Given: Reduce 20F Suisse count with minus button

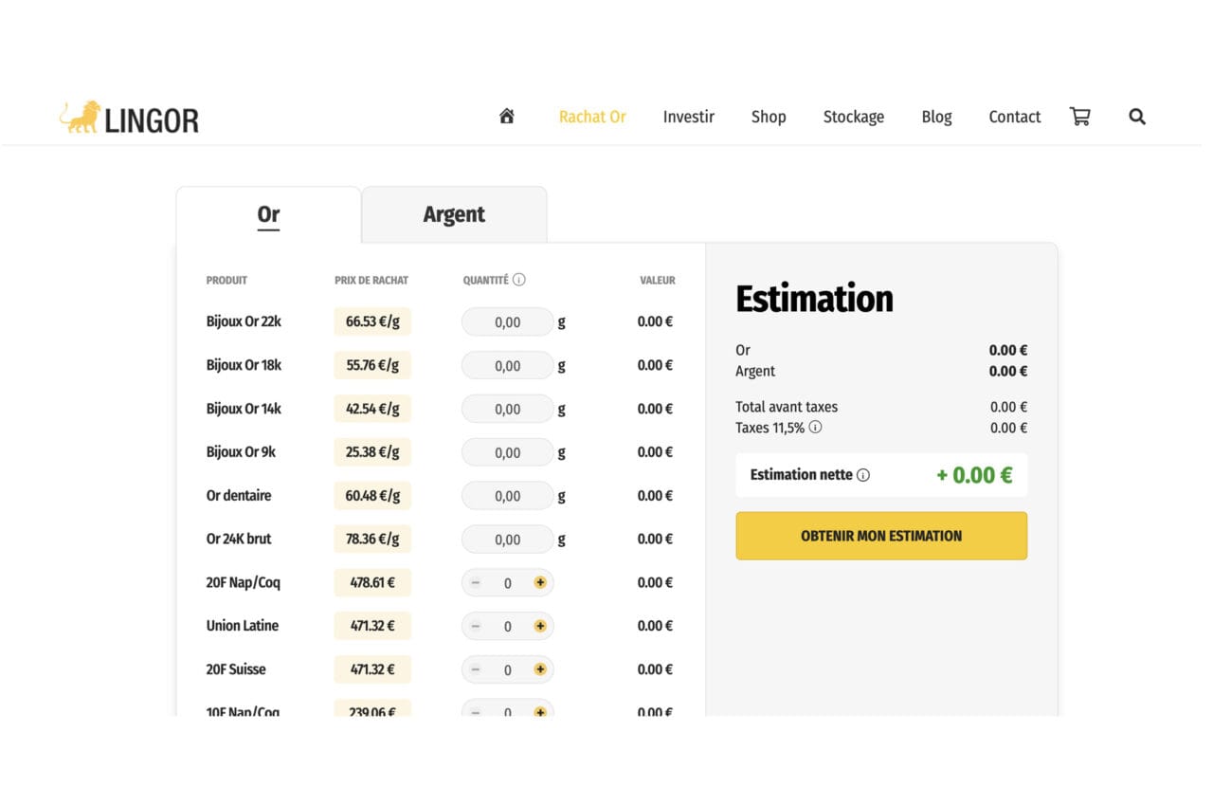Looking at the screenshot, I should 476,669.
